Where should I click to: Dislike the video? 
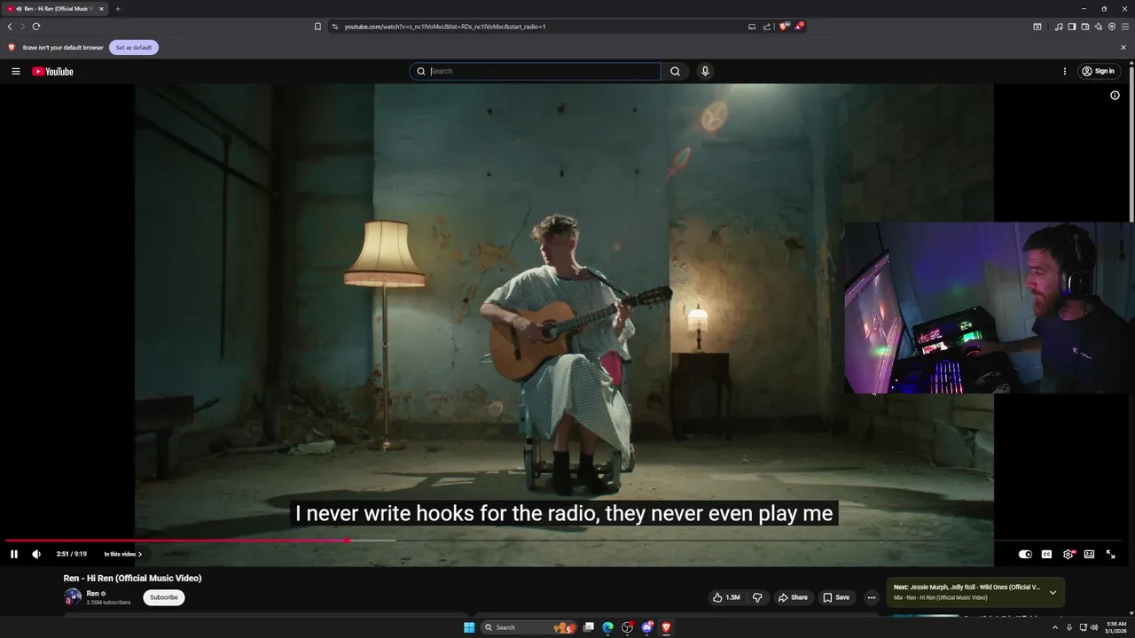[757, 597]
